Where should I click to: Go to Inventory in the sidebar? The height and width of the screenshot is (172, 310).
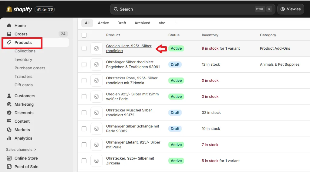coord(23,59)
